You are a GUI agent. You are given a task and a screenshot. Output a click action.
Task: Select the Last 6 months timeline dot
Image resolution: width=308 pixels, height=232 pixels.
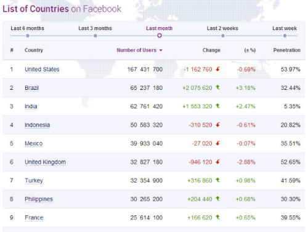tap(28, 36)
